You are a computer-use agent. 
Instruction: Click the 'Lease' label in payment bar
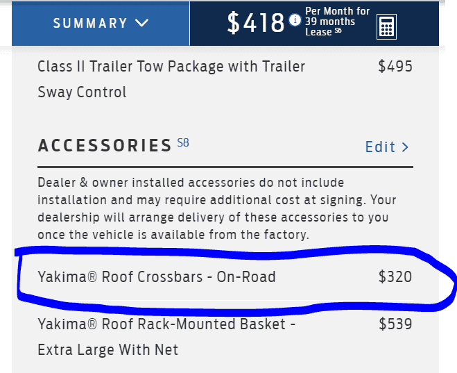pos(318,32)
